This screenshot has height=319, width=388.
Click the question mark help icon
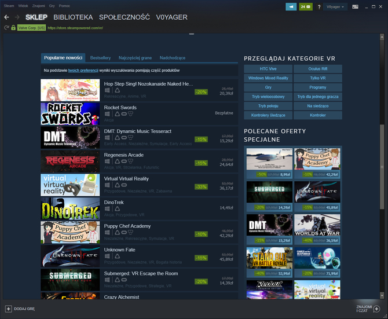point(319,7)
